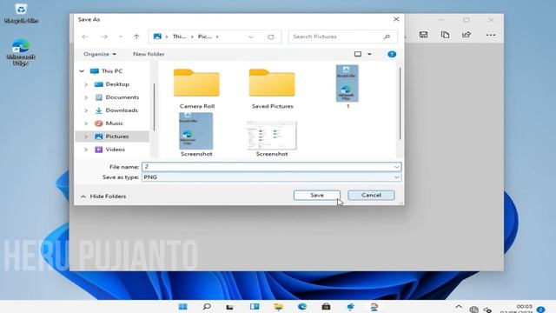Image resolution: width=556 pixels, height=313 pixels.
Task: Click the Share icon in Snipping window
Action: click(467, 35)
